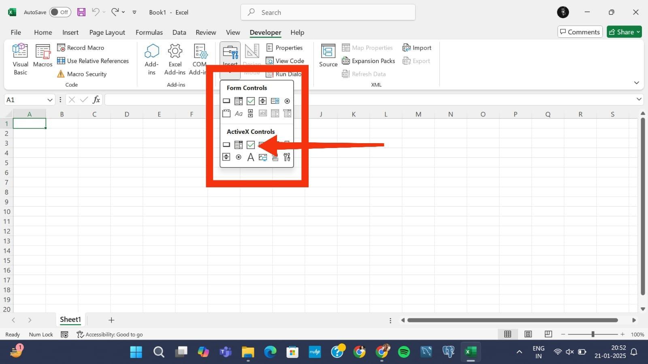
Task: Toggle Use Relative References
Action: (93, 61)
